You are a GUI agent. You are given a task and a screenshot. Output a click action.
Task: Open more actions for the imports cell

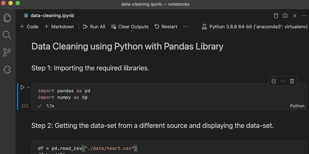tap(283, 81)
